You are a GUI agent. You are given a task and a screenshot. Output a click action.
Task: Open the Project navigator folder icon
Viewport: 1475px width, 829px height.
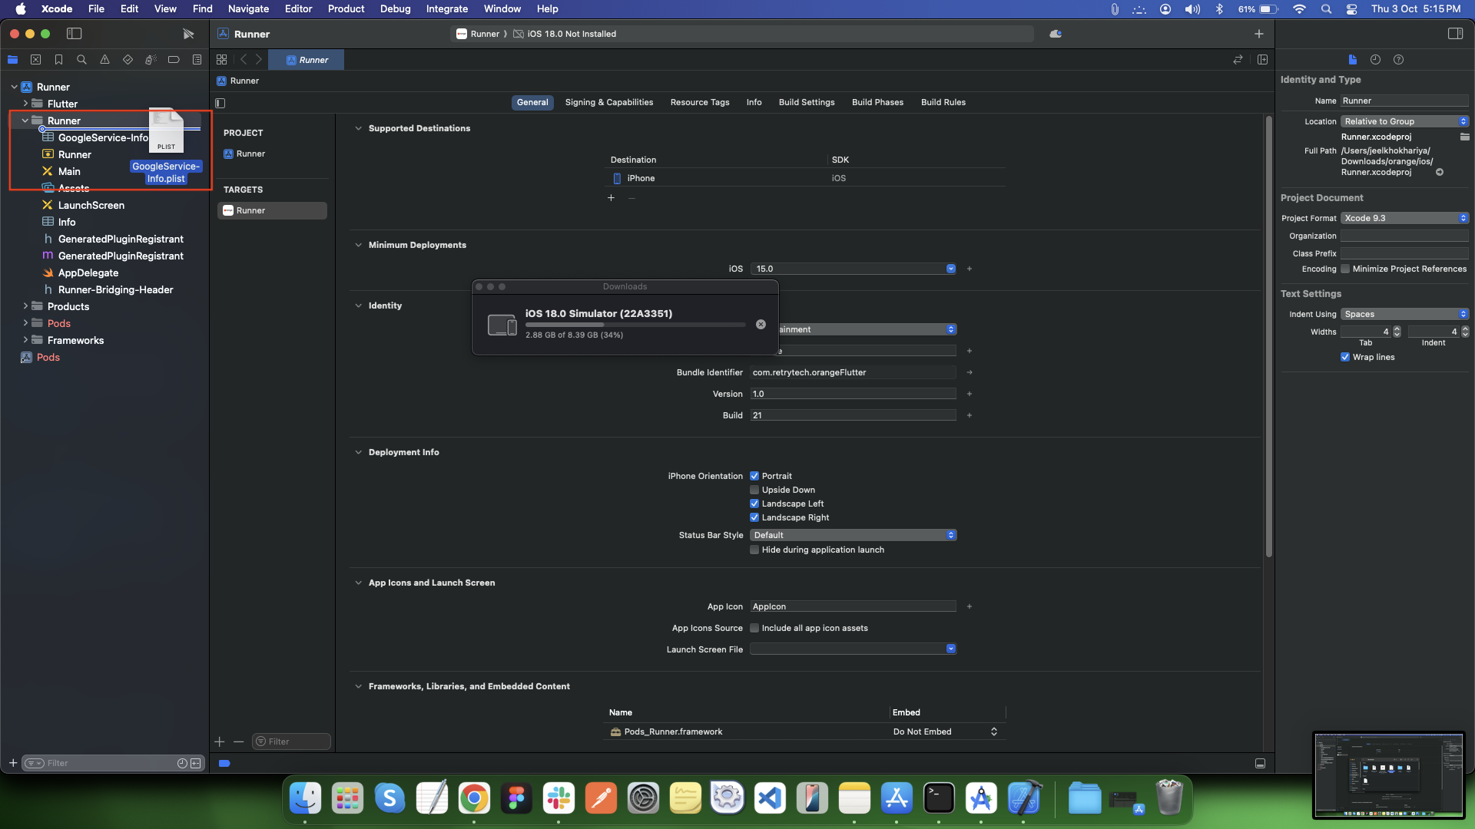click(x=12, y=60)
